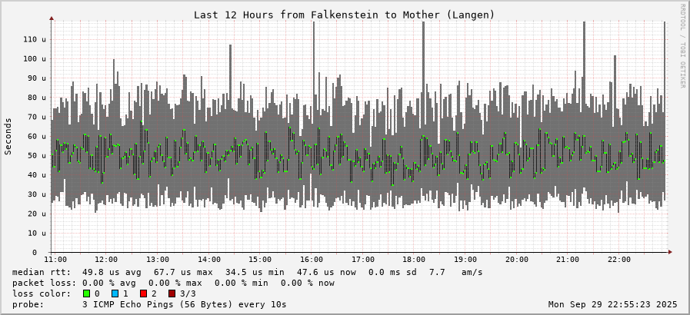This screenshot has height=315, width=690.
Task: Click the 19:00 time axis label
Action: point(465,260)
